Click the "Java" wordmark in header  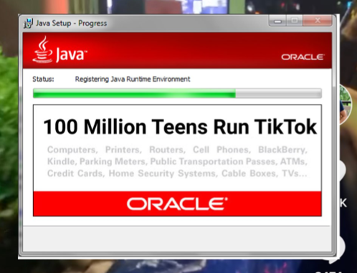(x=71, y=54)
